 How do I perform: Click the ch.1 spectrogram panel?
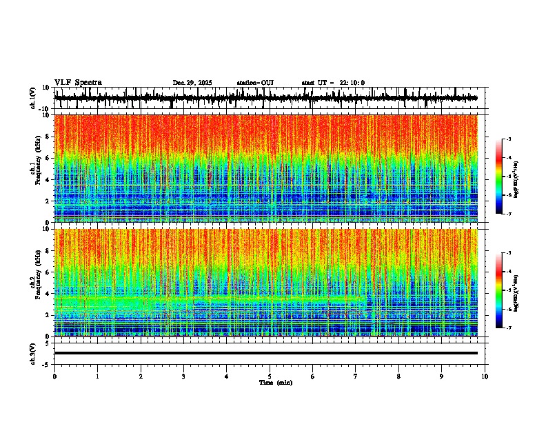coord(266,168)
